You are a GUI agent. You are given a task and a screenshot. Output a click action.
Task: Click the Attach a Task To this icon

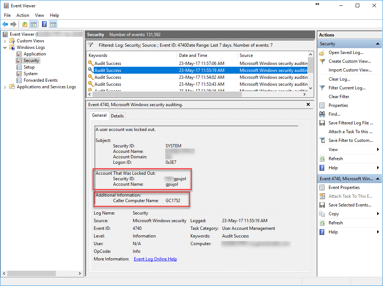coord(350,132)
